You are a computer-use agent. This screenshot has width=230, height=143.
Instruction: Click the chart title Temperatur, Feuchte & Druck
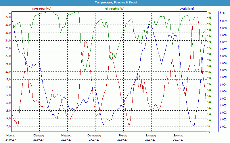(x=116, y=3)
